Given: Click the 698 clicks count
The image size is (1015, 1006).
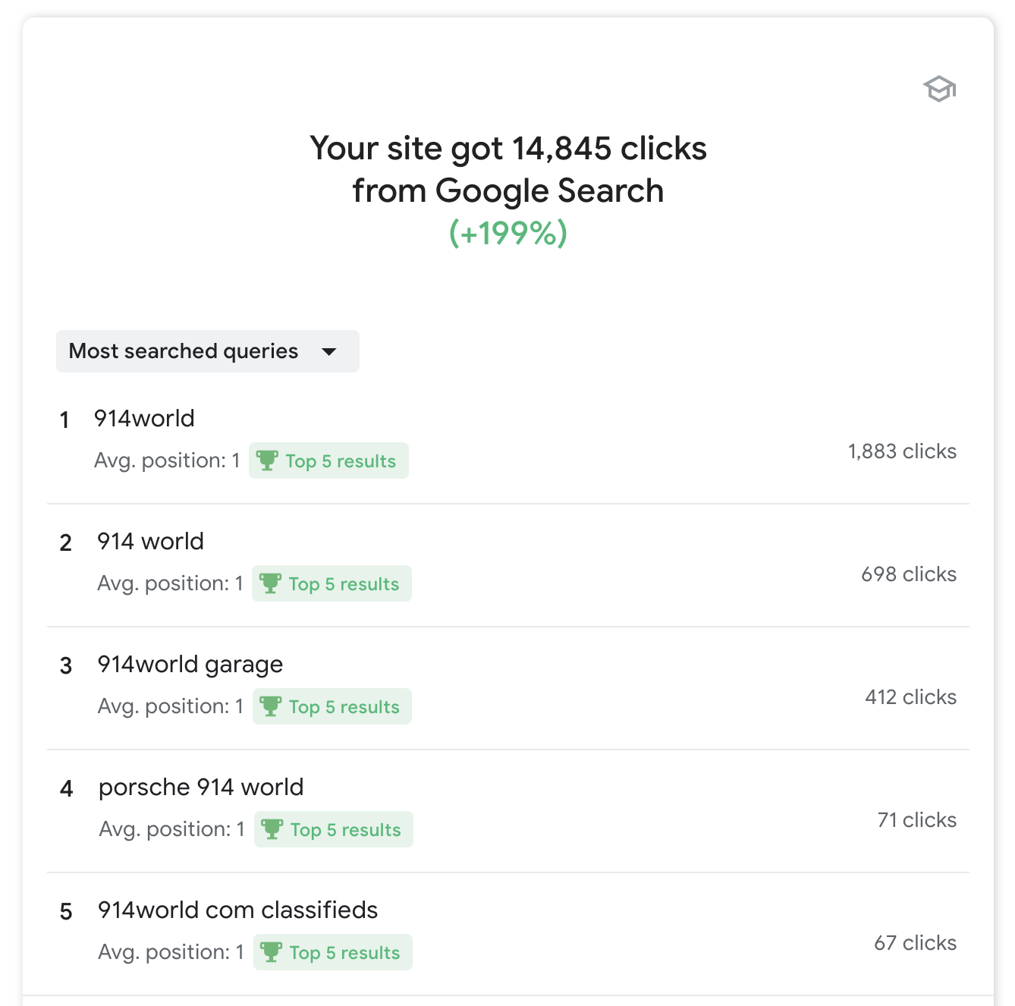Looking at the screenshot, I should (x=909, y=574).
